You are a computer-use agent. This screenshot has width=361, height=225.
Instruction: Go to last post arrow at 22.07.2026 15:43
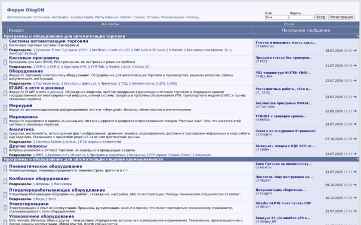click(x=355, y=154)
